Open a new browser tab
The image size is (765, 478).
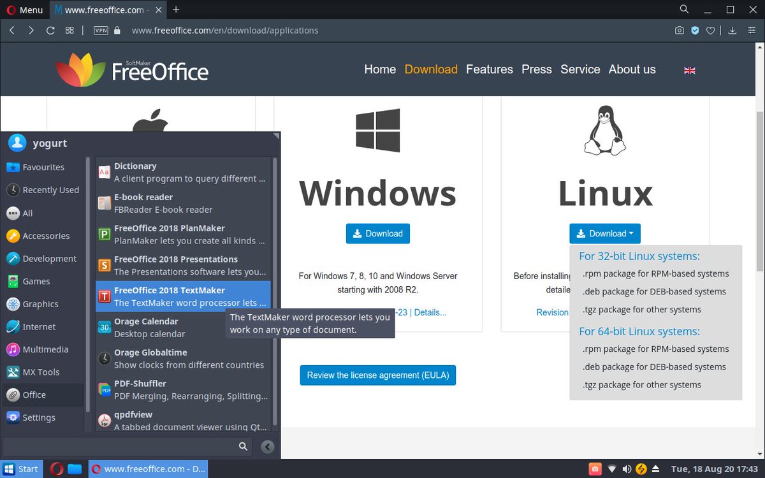pos(176,10)
